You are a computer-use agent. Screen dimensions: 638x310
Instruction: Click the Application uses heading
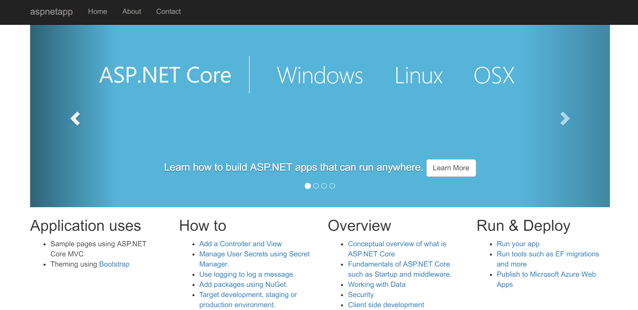pyautogui.click(x=85, y=225)
